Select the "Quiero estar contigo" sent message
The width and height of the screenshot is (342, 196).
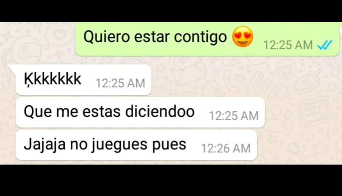coord(207,38)
